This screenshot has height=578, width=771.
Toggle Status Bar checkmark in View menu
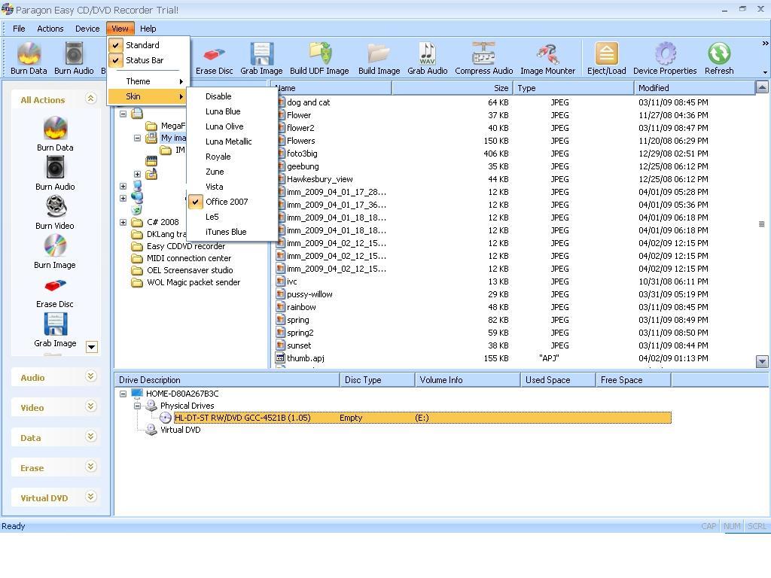pos(115,60)
